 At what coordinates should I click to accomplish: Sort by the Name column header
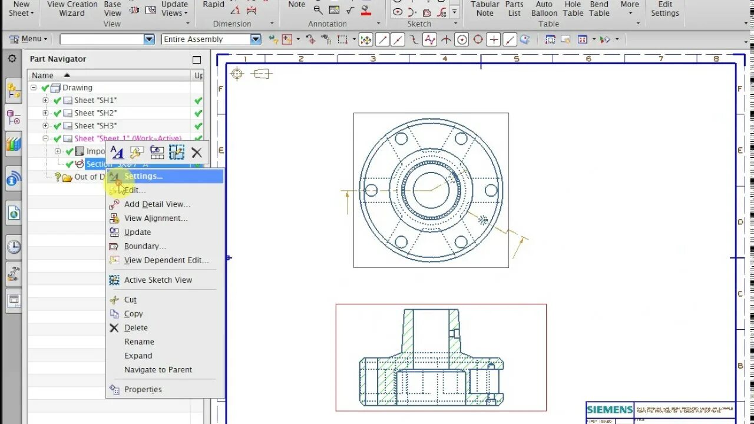(x=110, y=75)
